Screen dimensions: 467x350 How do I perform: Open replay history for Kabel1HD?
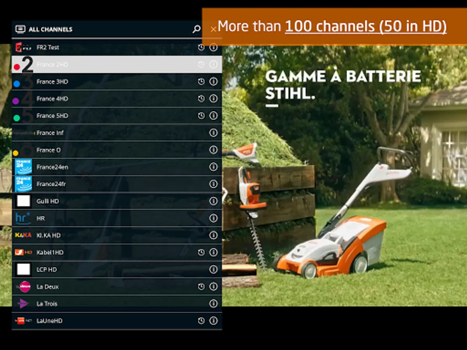tap(201, 252)
